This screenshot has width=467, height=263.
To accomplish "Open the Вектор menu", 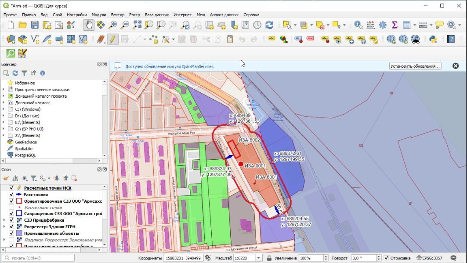I will [117, 15].
